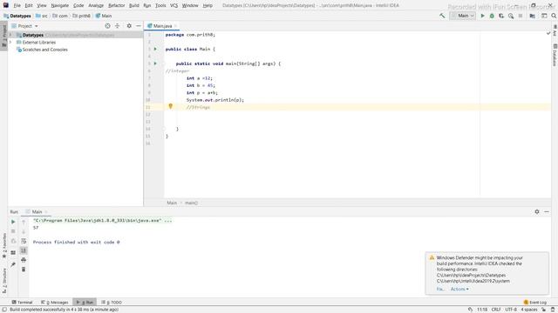Click the Fix link in the notification
The width and height of the screenshot is (558, 313).
440,289
